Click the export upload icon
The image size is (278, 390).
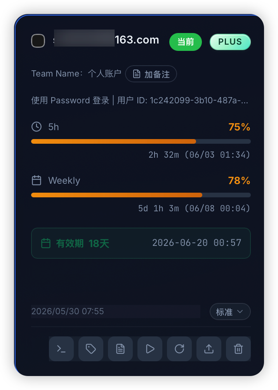tap(209, 349)
